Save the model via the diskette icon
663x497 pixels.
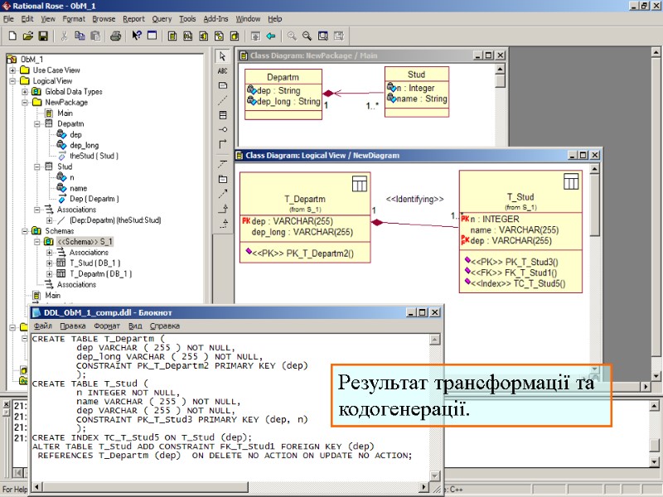click(x=41, y=36)
